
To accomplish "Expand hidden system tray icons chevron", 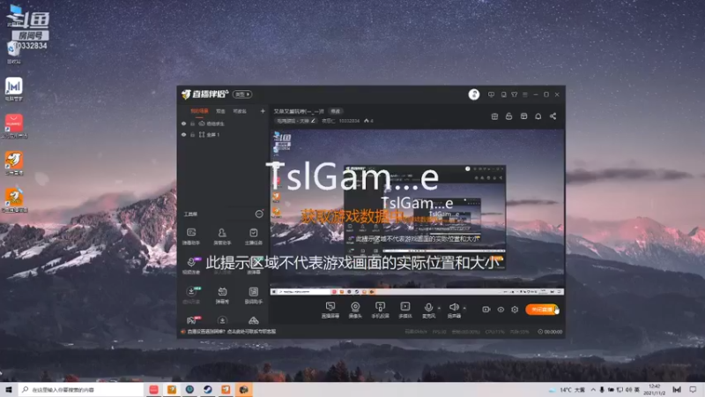I will (x=593, y=390).
